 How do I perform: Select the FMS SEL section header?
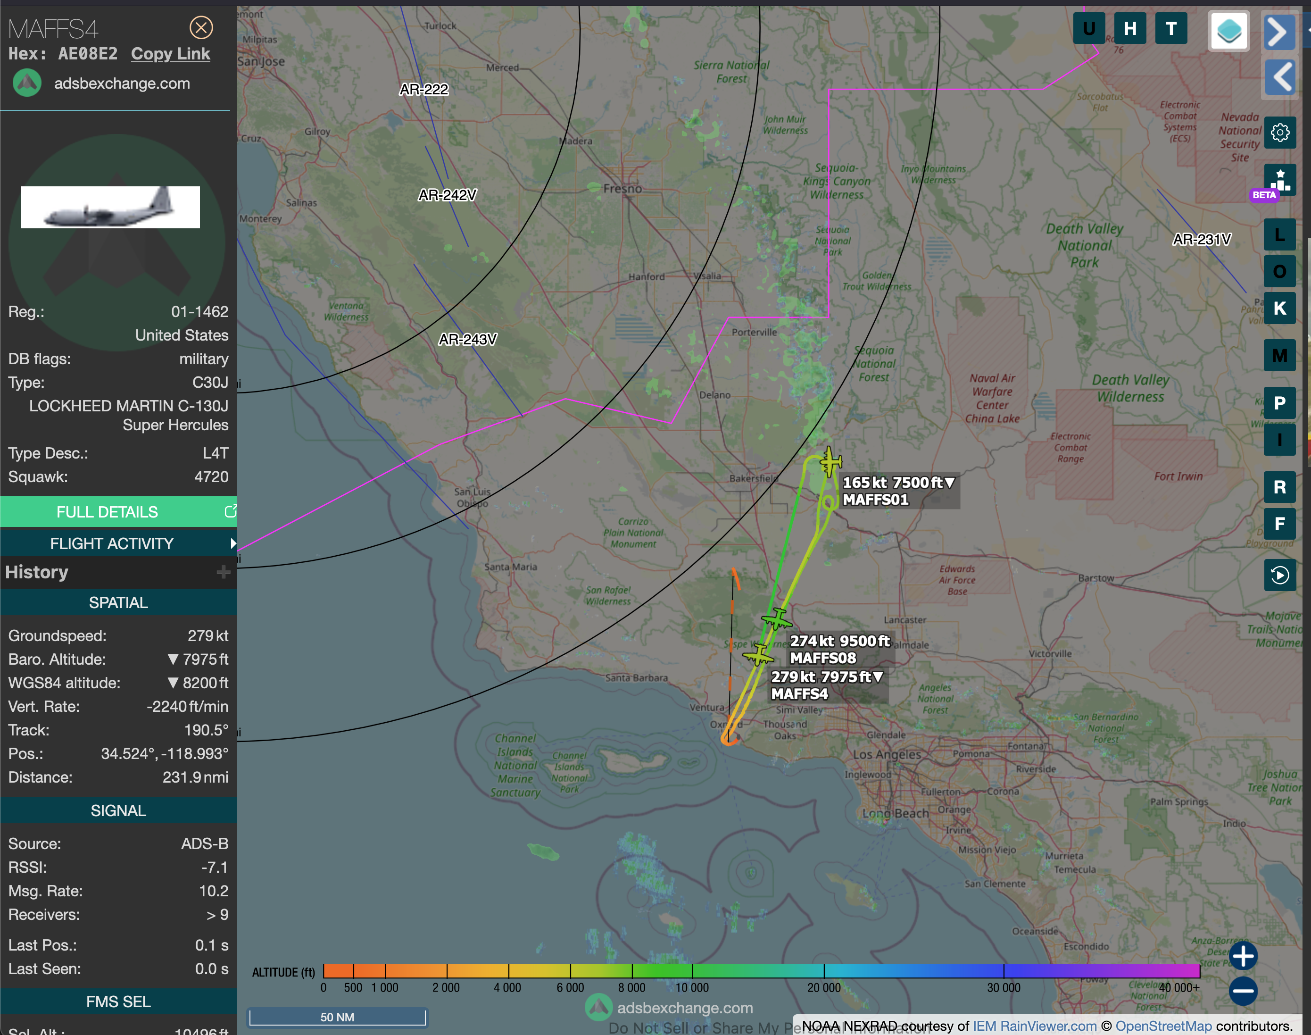pos(119,1002)
